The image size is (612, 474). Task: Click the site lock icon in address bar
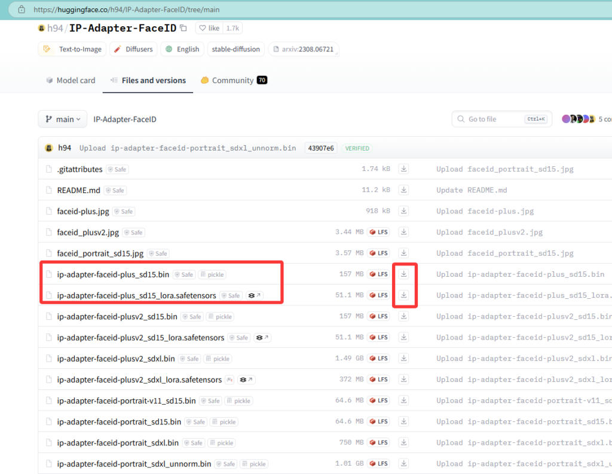click(x=22, y=10)
